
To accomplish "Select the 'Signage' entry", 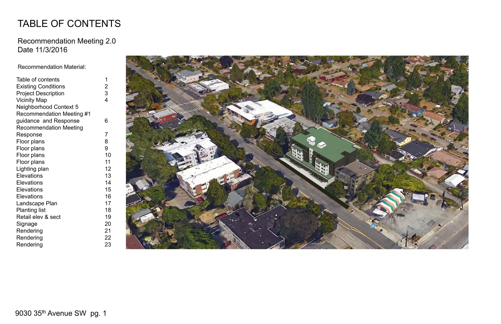I will tap(27, 224).
